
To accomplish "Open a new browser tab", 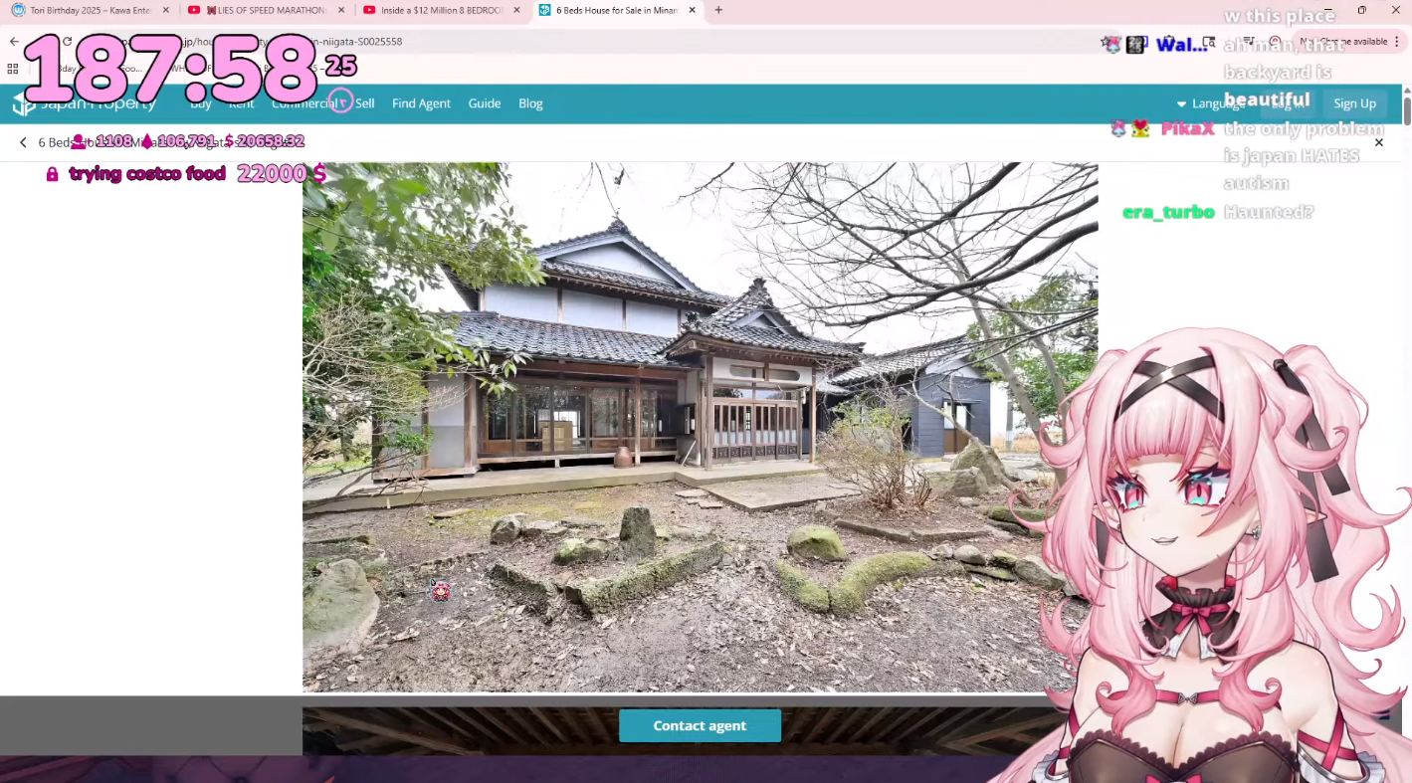I will pos(718,10).
